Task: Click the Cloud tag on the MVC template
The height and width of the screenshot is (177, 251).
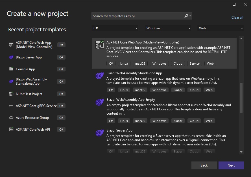Action: coord(178,63)
